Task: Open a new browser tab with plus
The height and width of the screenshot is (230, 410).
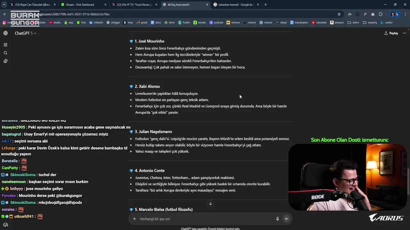Action: 266,4
